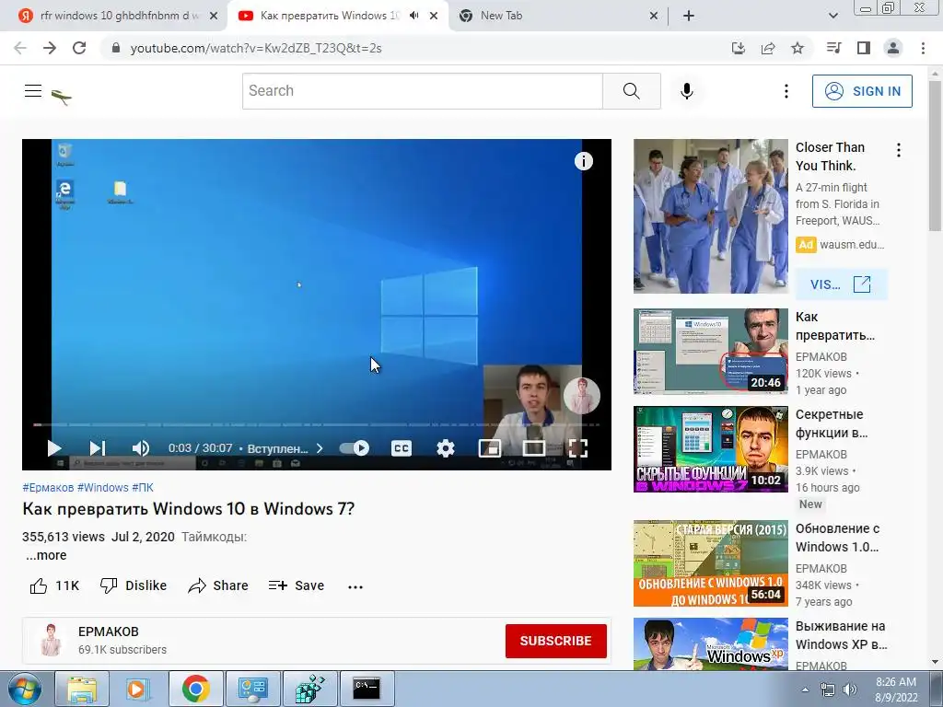Open Выживание на Windows XP video title
Screen dimensions: 943x707
[841, 635]
